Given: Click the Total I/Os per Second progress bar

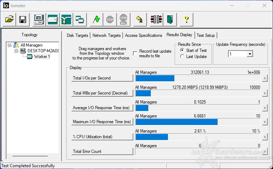Looking at the screenshot, I should click(198, 78).
